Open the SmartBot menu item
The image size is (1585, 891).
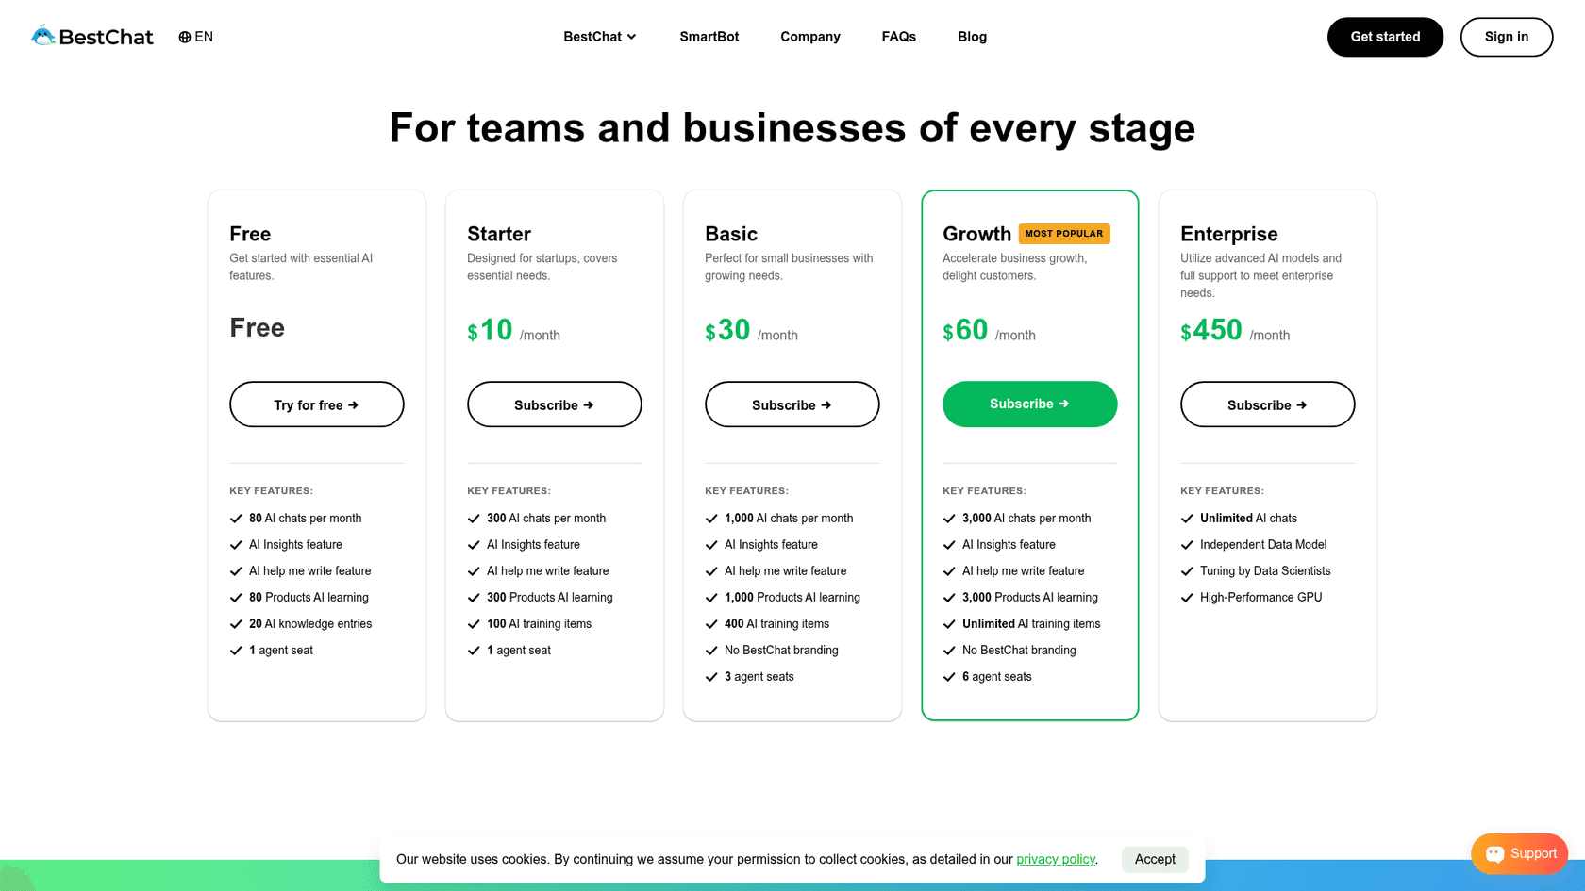click(x=709, y=37)
